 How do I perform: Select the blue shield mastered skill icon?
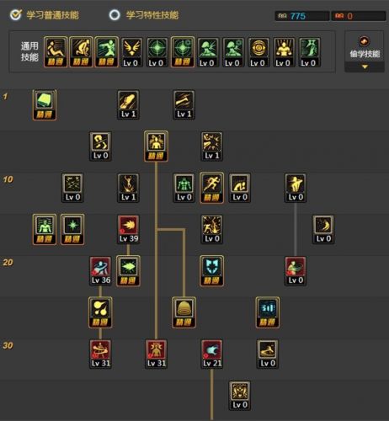(x=212, y=271)
